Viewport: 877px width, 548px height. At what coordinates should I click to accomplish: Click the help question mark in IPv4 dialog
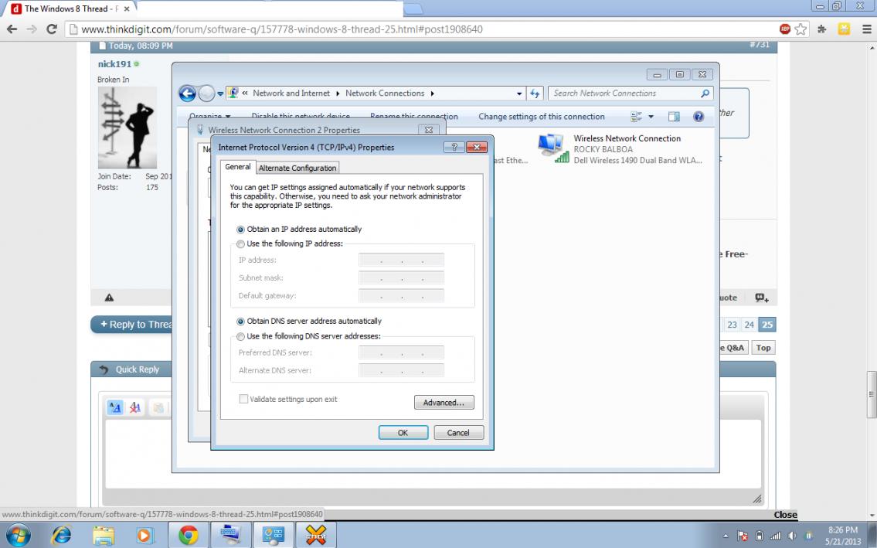click(x=454, y=148)
